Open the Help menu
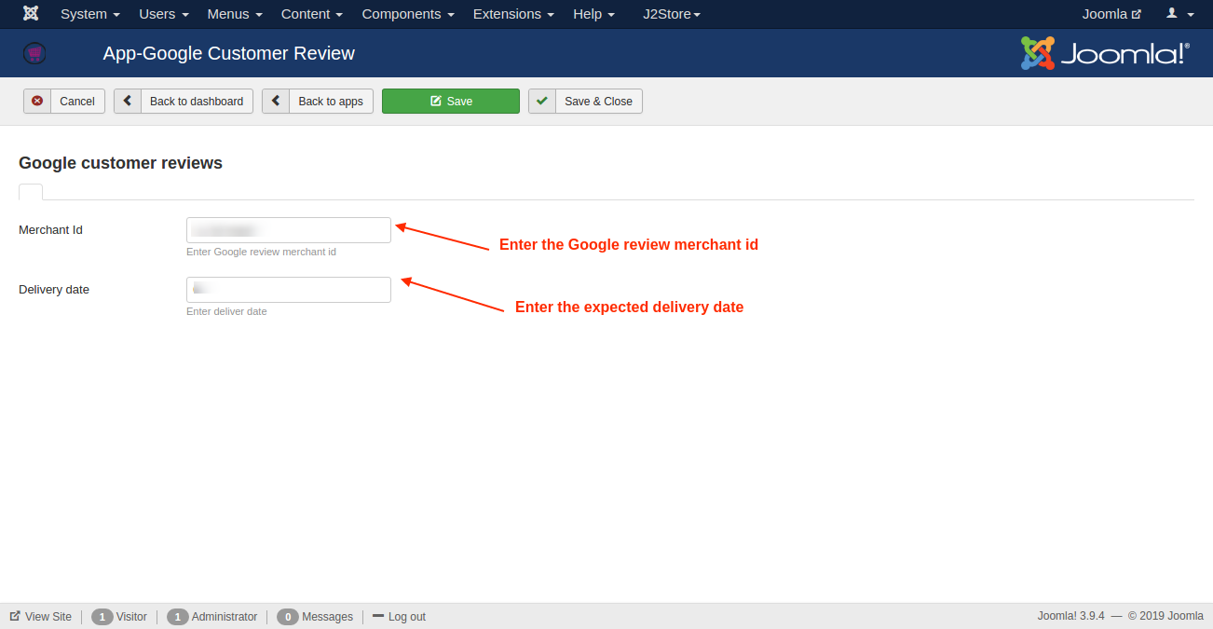Screen dimensions: 1213x629 (x=593, y=14)
